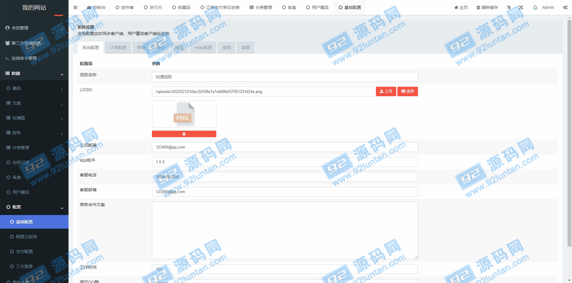Delete logo with red trash button

(x=184, y=134)
